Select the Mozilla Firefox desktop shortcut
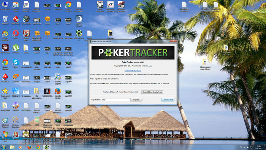The image size is (266, 150). coord(58,93)
